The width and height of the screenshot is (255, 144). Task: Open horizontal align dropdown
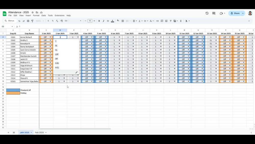(135, 21)
